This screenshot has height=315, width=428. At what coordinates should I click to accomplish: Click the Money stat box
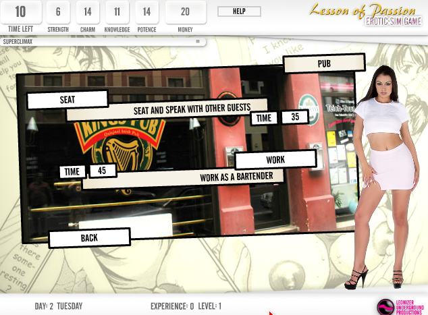tap(186, 16)
